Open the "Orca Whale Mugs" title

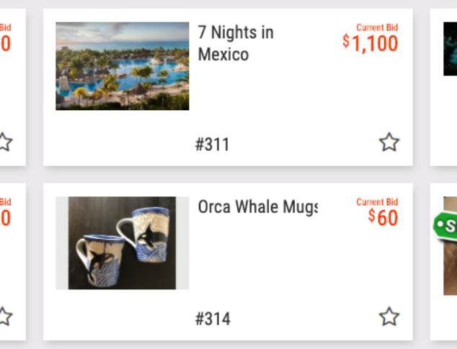tap(257, 207)
